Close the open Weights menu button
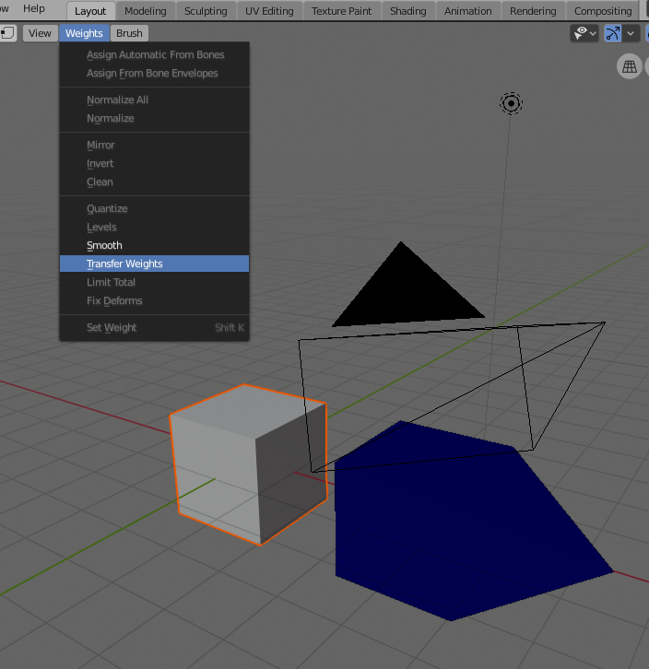 click(x=84, y=33)
